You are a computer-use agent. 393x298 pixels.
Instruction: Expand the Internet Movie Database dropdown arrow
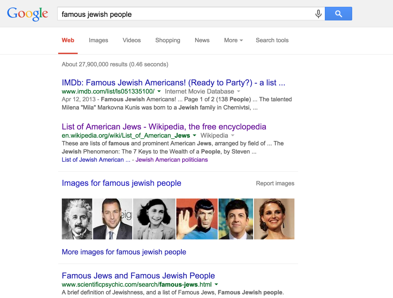click(238, 91)
